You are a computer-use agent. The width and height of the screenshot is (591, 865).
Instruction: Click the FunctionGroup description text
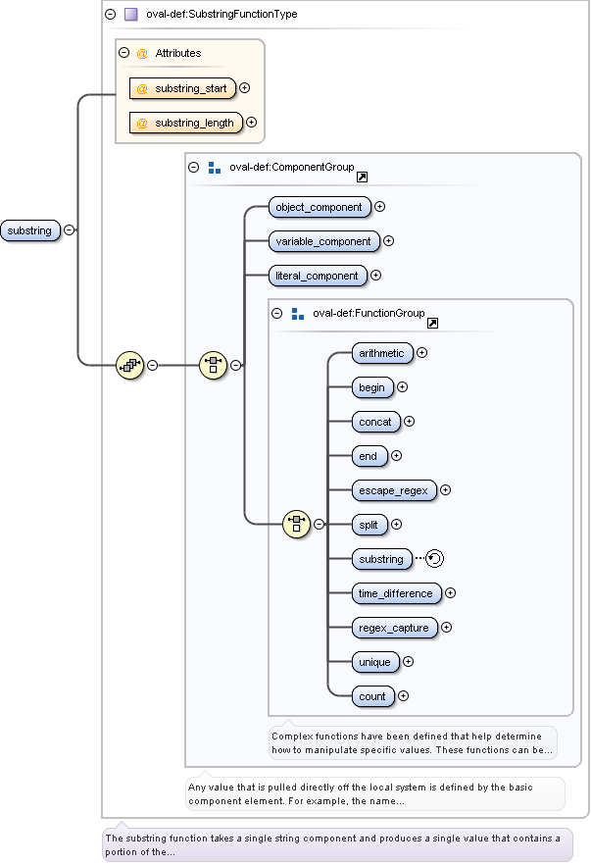[x=412, y=742]
